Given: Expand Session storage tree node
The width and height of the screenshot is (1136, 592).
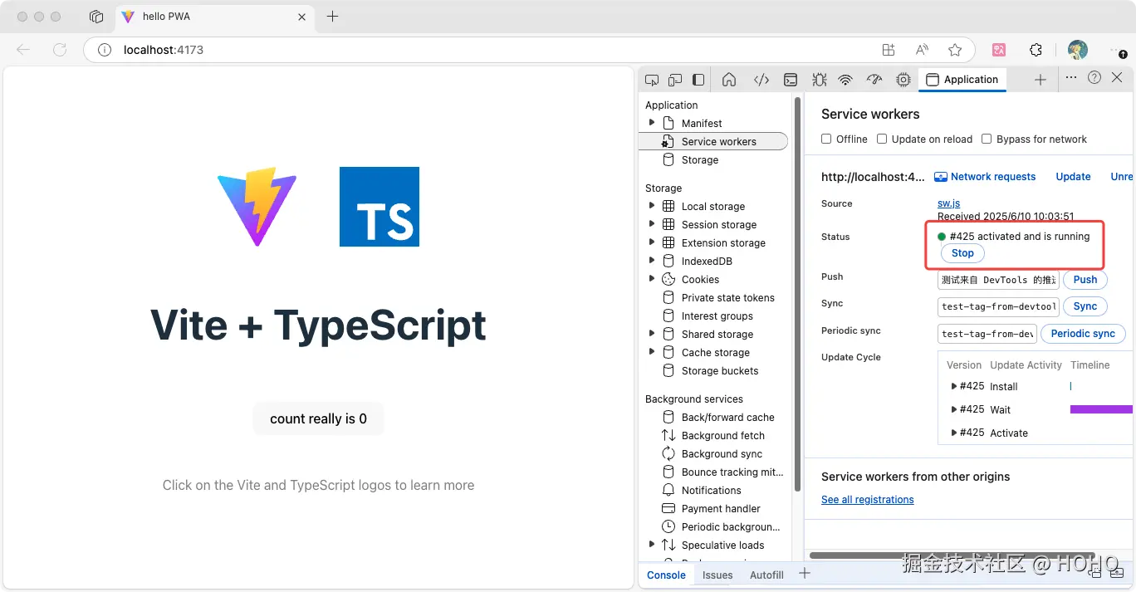Looking at the screenshot, I should tap(652, 224).
